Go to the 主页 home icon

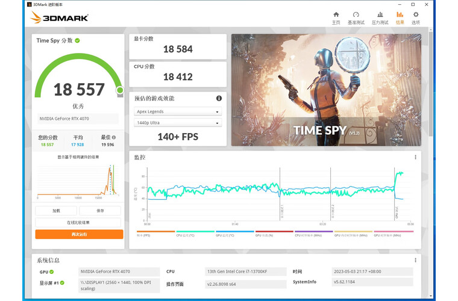[336, 17]
